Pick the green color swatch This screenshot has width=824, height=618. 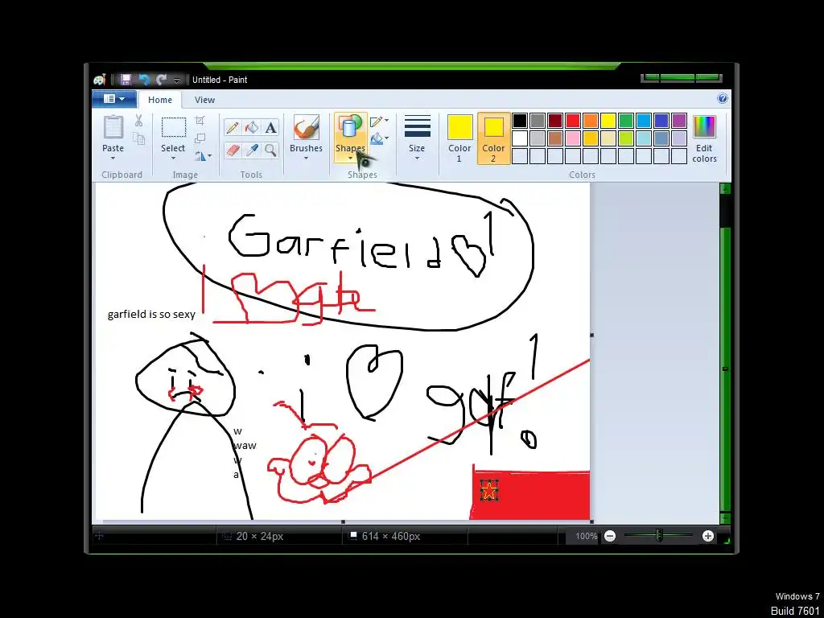[626, 121]
